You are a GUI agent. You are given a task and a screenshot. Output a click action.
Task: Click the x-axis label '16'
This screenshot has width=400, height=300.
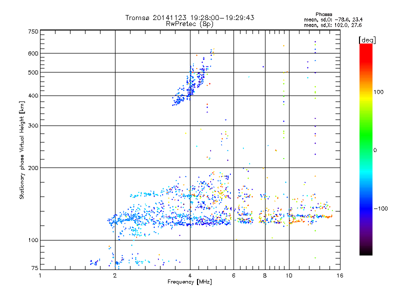340,275
